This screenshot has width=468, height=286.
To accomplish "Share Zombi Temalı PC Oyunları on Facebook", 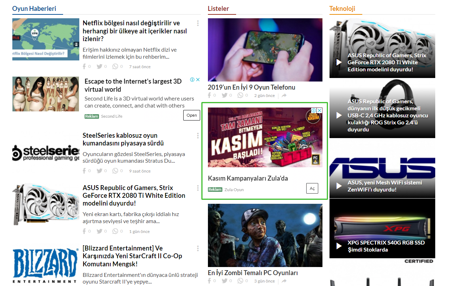I will click(x=209, y=281).
